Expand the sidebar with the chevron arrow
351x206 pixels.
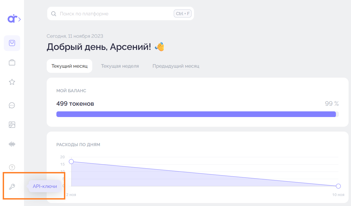[x=20, y=19]
